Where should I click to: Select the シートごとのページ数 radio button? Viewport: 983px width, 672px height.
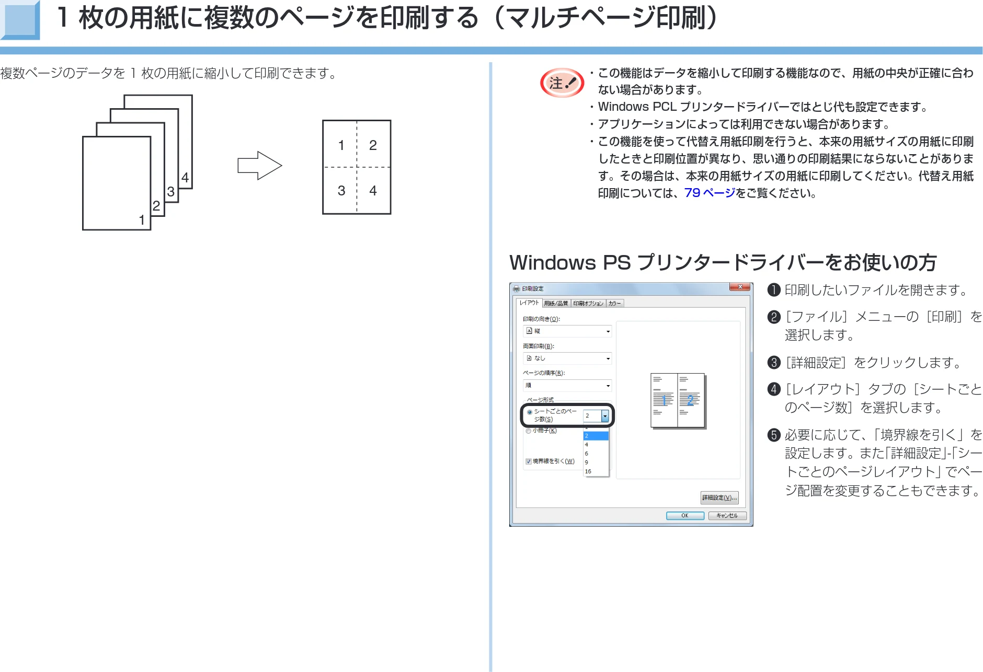530,412
